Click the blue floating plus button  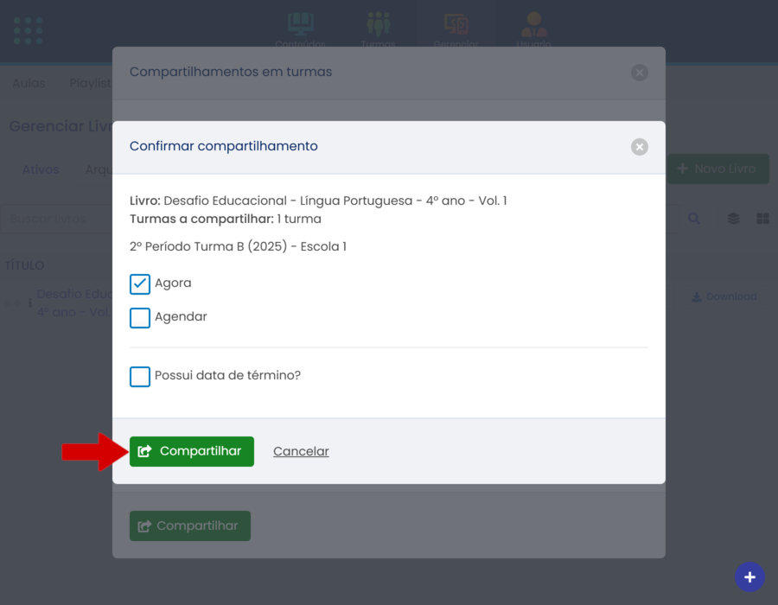coord(749,577)
